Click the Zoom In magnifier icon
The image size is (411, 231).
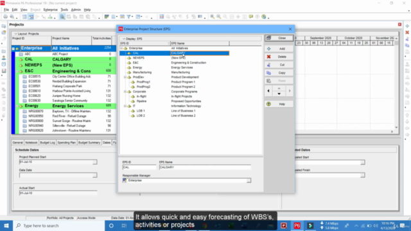tap(212, 17)
